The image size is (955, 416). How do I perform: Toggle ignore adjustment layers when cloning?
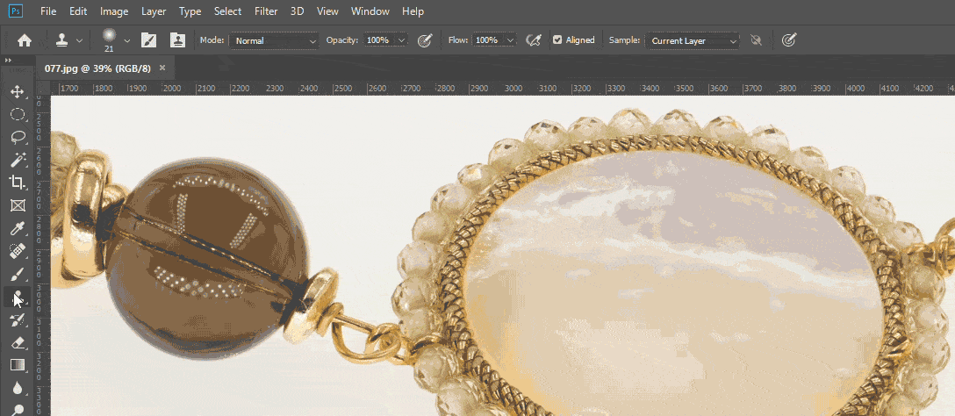(x=756, y=40)
